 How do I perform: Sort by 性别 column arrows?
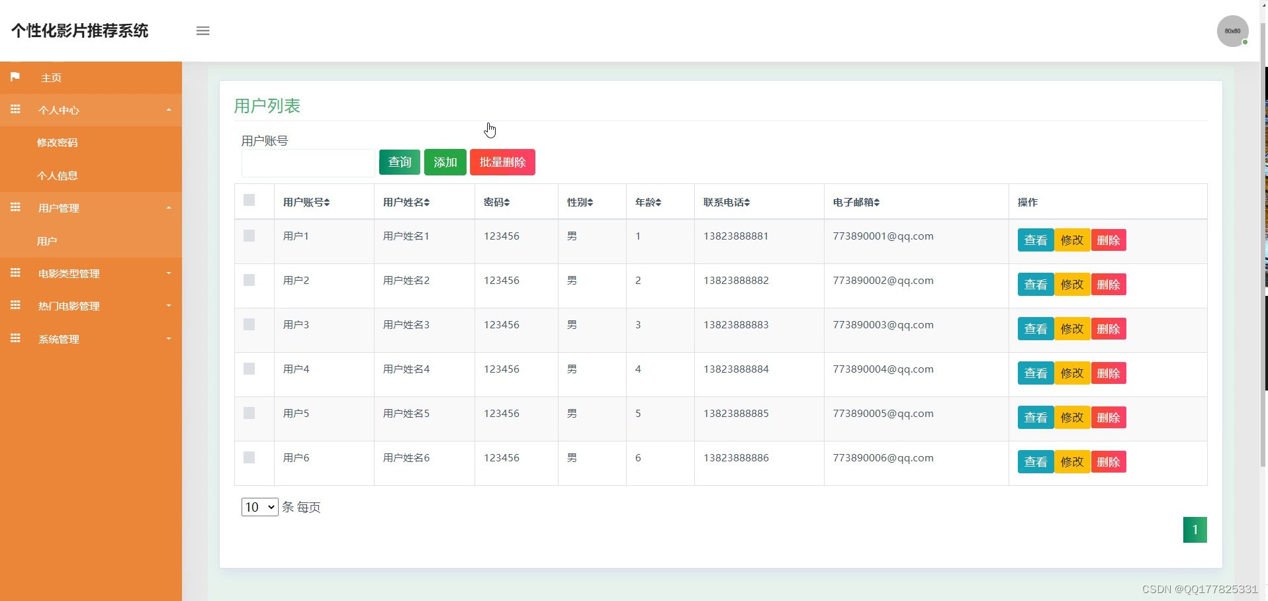tap(590, 203)
